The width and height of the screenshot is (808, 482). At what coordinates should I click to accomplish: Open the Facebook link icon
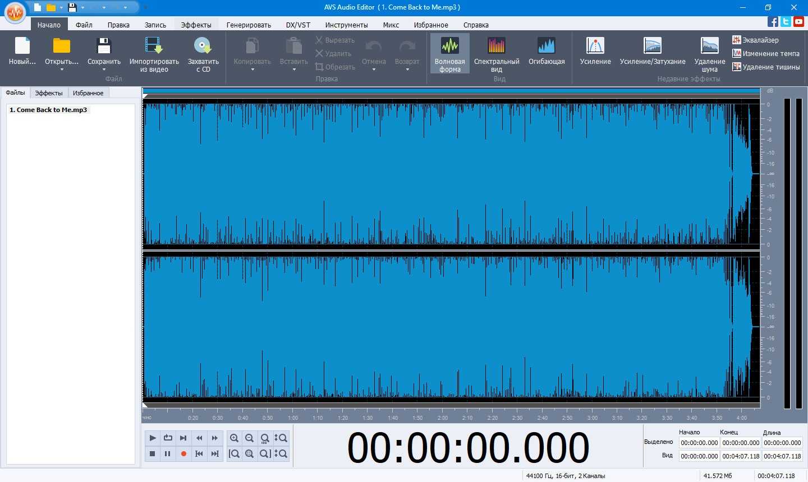pyautogui.click(x=773, y=21)
